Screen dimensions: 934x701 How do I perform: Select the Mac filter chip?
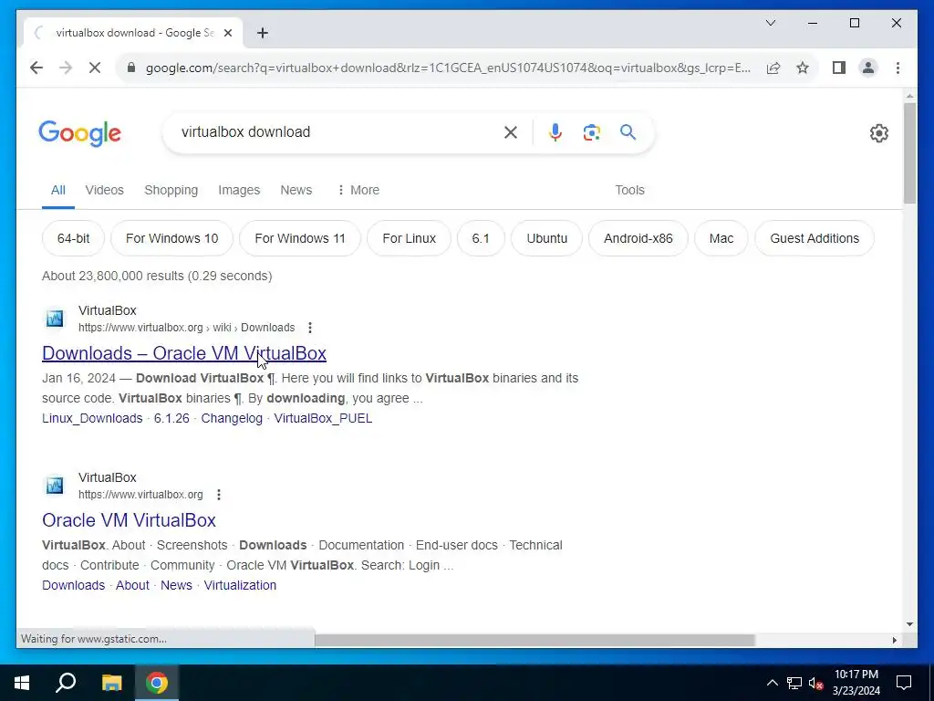721,238
